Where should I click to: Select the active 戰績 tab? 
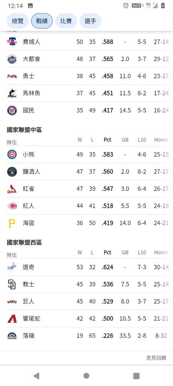click(42, 21)
